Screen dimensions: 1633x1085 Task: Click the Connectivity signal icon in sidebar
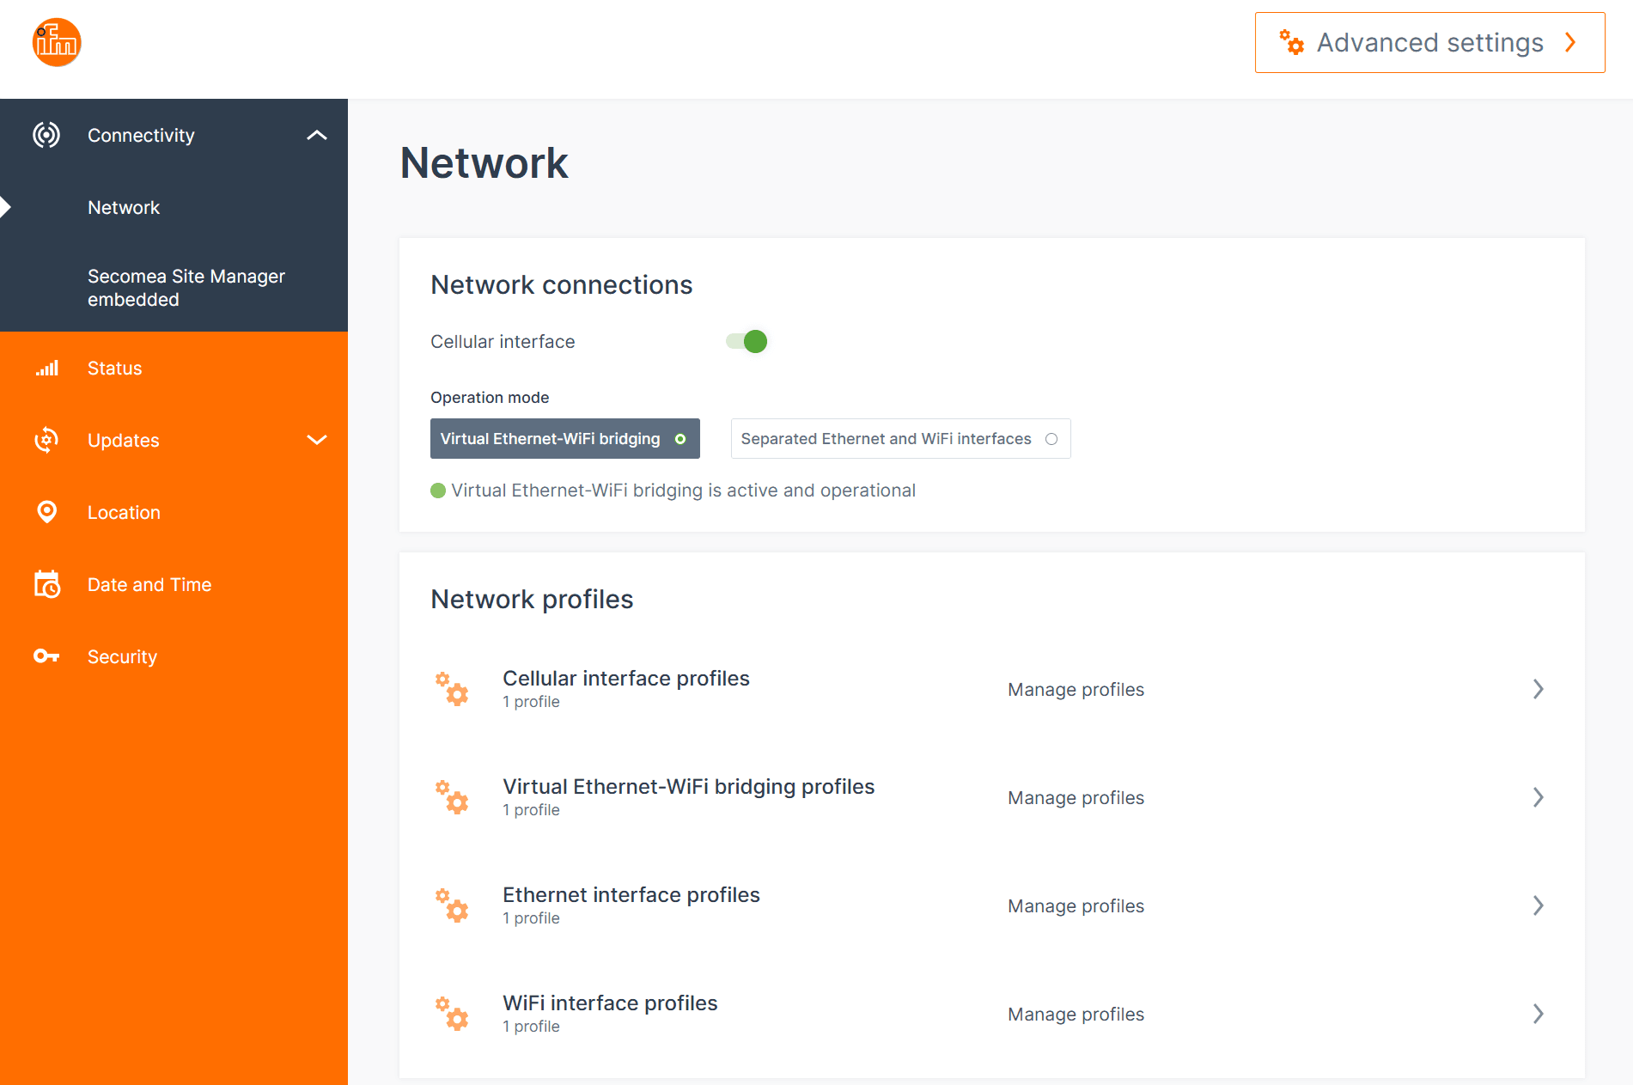tap(46, 135)
